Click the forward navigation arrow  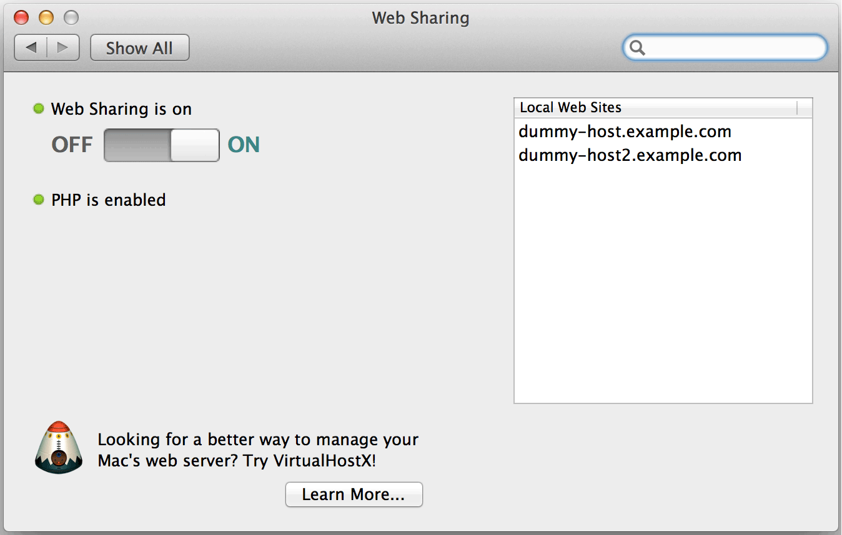(x=62, y=47)
